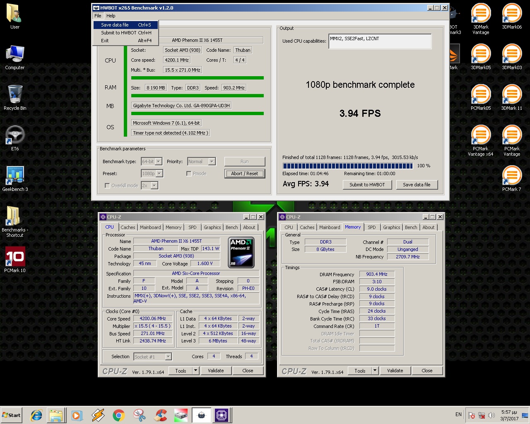Expand Tools arrow in right CPU-Z window

tap(375, 371)
